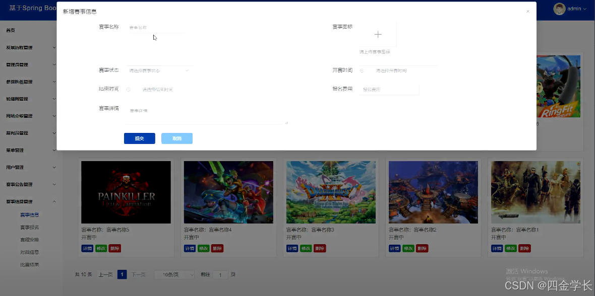Click 删除 for 赛事名称4
Screen dimensions: 595x296
217,248
